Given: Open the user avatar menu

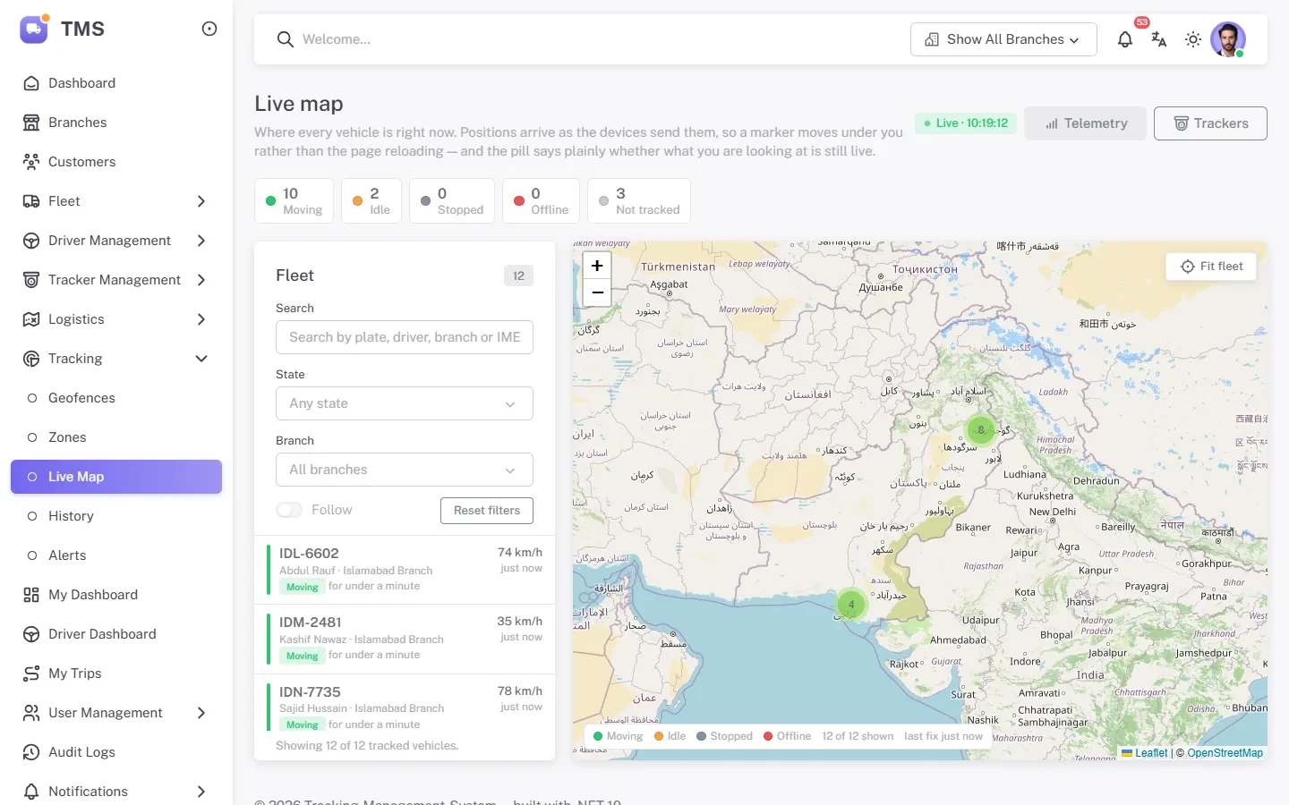Looking at the screenshot, I should point(1228,39).
